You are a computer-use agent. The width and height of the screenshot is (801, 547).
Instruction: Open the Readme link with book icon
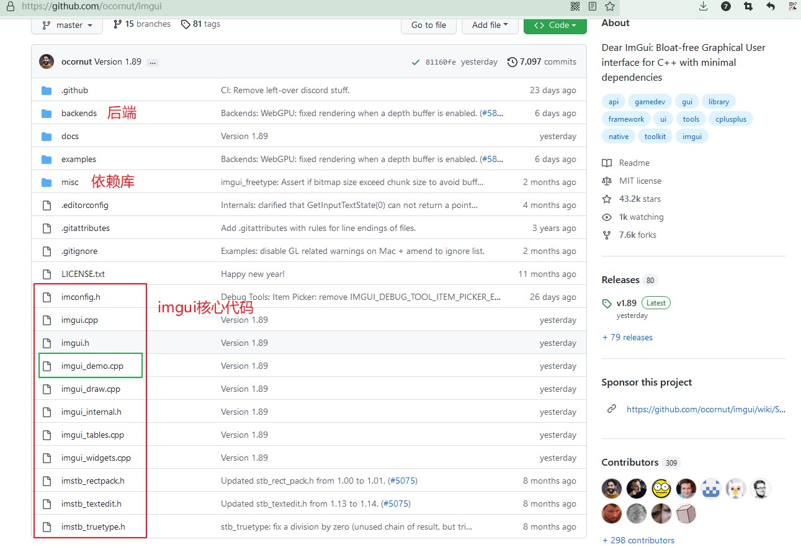coord(626,163)
